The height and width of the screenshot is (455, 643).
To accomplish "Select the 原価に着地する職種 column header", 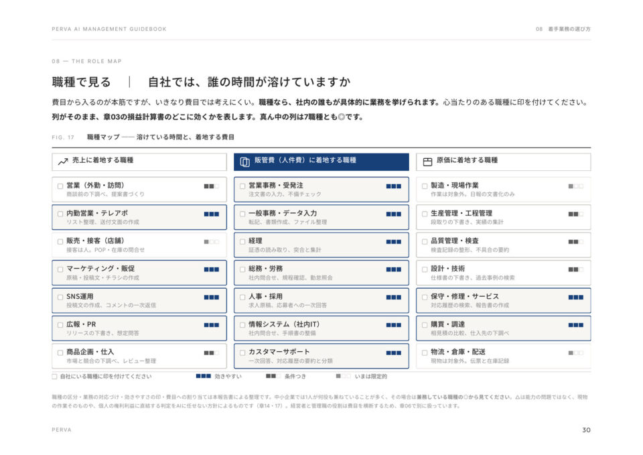I will click(504, 161).
